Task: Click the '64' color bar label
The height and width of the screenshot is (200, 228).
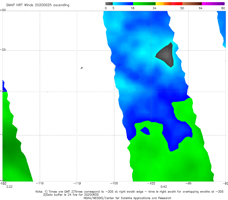Action: tap(201, 8)
